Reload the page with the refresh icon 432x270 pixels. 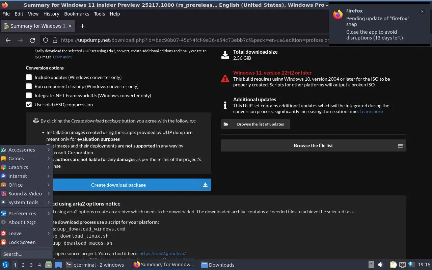[x=32, y=40]
